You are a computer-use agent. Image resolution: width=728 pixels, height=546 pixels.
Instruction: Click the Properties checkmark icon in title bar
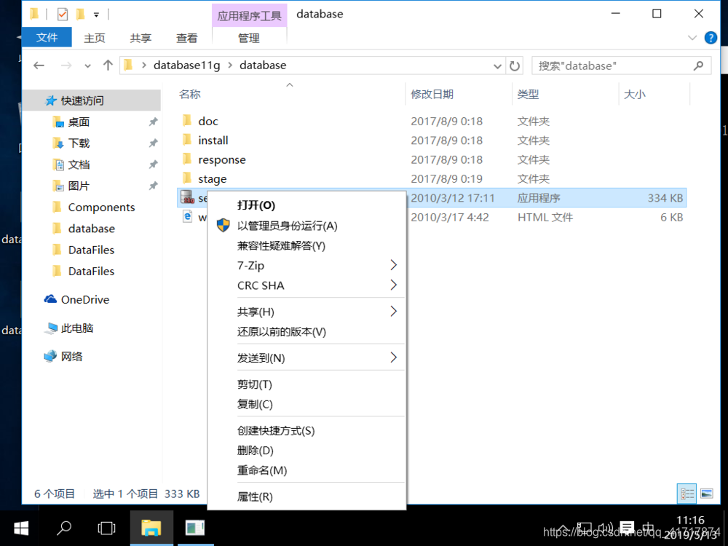point(62,15)
